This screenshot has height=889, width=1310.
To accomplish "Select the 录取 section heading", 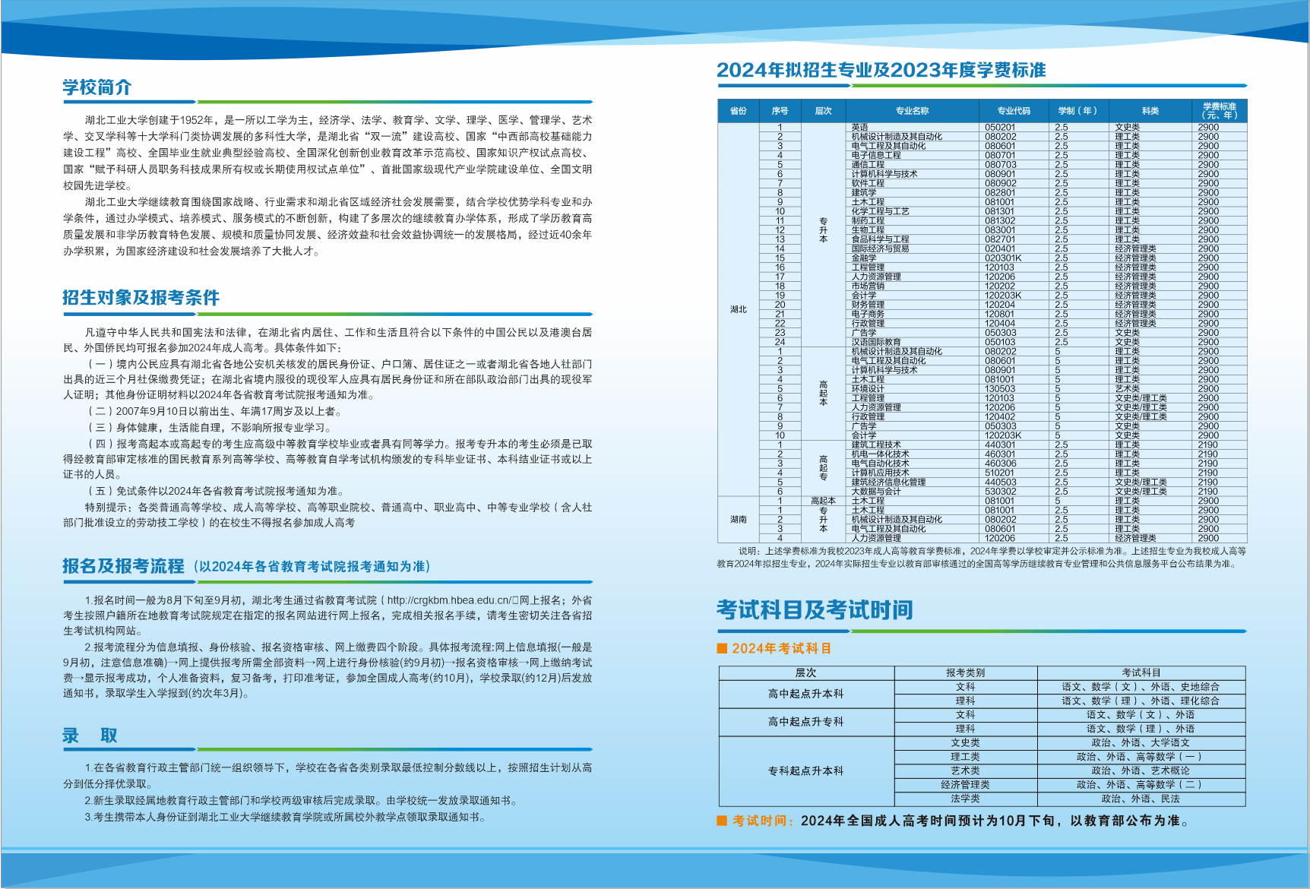I will coord(90,736).
